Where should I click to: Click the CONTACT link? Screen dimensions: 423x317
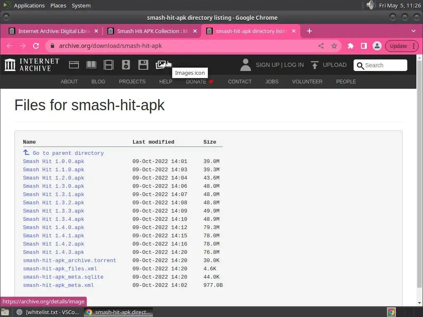[x=240, y=82]
